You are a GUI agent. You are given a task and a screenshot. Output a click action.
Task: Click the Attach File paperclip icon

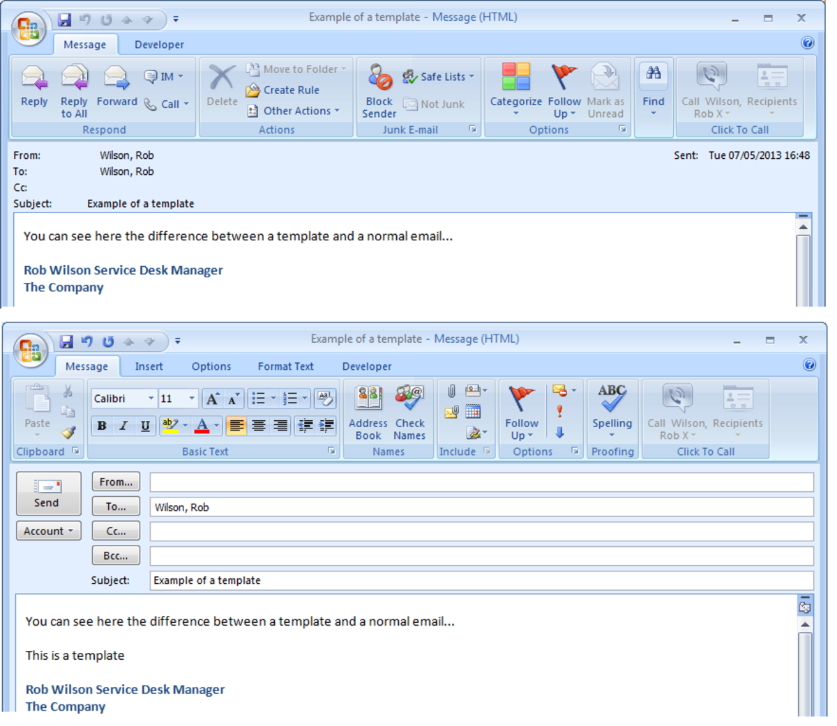click(451, 392)
